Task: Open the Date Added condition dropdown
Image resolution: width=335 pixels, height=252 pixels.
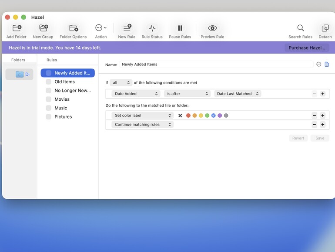Action: coord(136,94)
